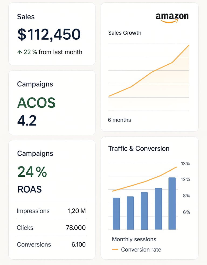207x265 pixels.
Task: Open the Conversions row
Action: pyautogui.click(x=51, y=245)
